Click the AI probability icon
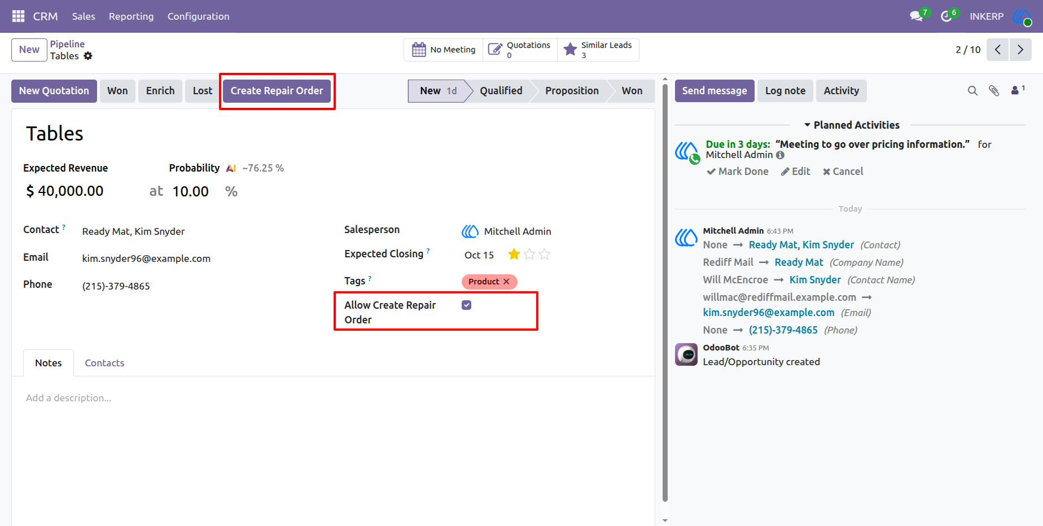Viewport: 1043px width, 526px height. (231, 168)
